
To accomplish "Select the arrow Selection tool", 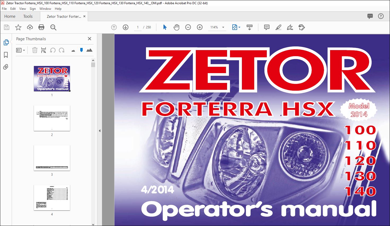I will point(165,27).
